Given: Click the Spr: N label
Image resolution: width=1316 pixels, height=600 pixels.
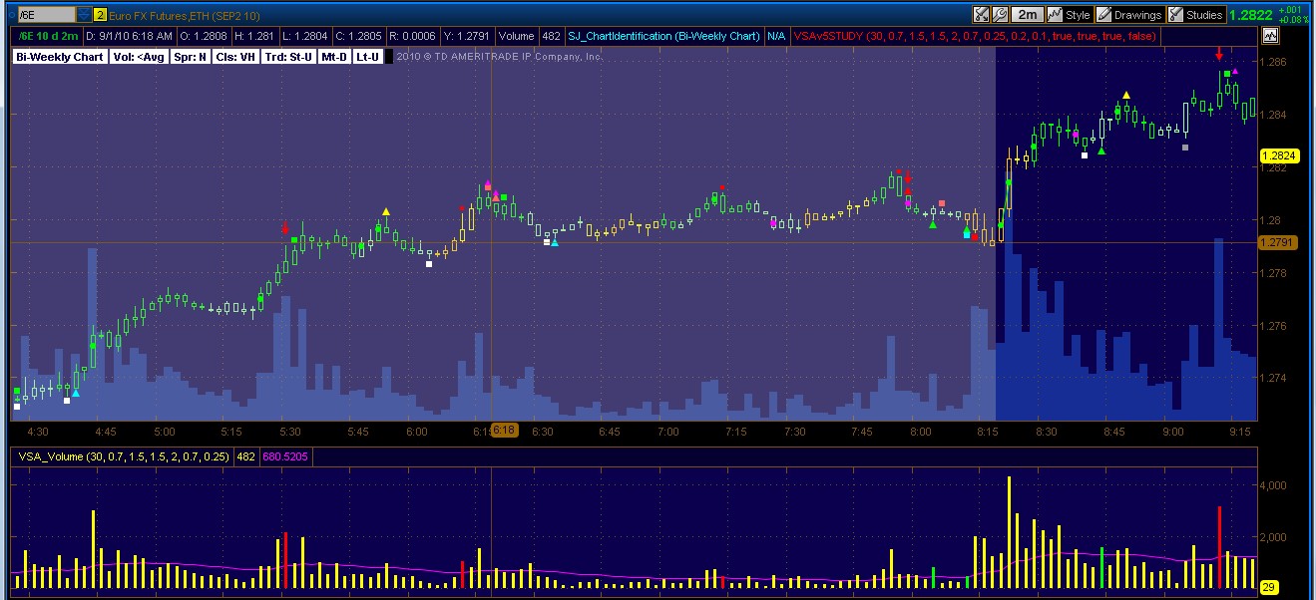Looking at the screenshot, I should [190, 57].
